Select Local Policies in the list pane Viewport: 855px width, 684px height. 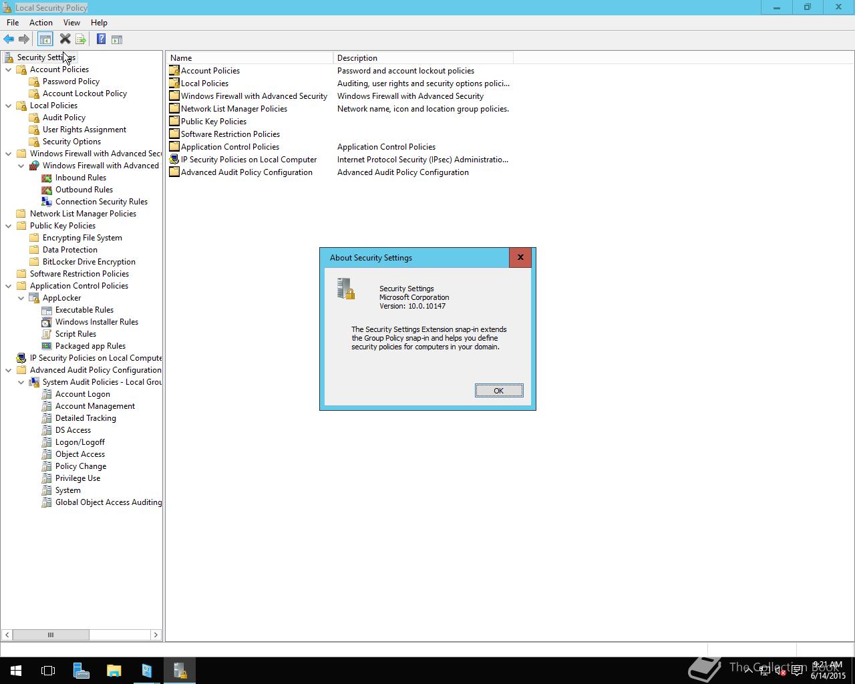click(x=204, y=83)
